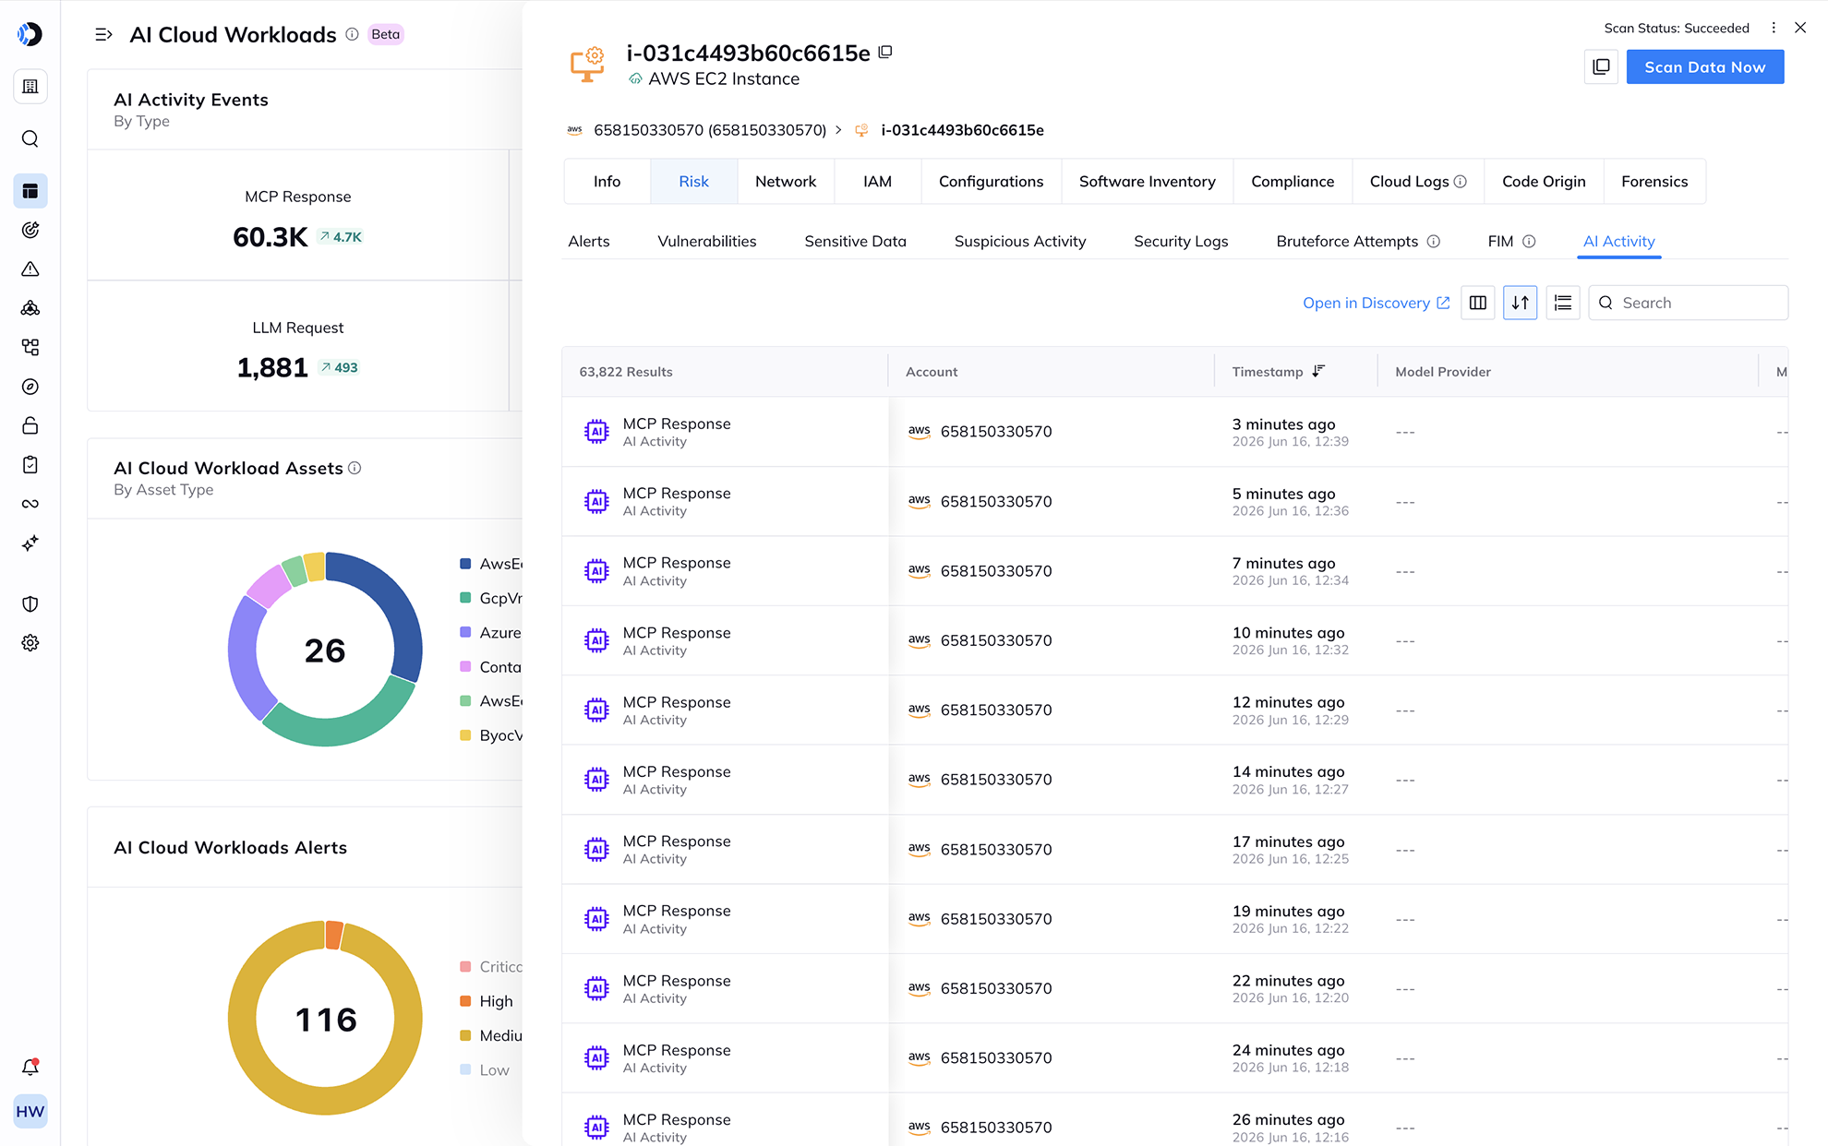
Task: Click the Scan Data Now button
Action: (1705, 67)
